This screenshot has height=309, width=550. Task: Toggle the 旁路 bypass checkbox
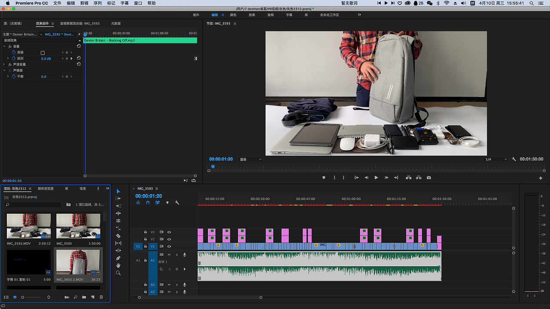click(43, 53)
